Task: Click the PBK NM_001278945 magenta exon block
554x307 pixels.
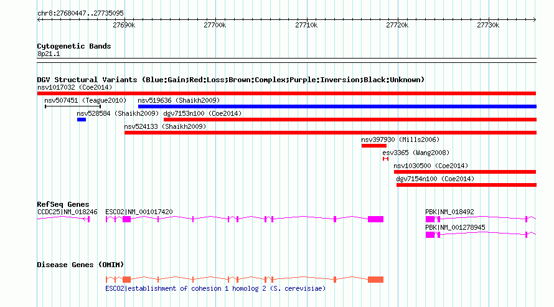Action: [x=430, y=235]
